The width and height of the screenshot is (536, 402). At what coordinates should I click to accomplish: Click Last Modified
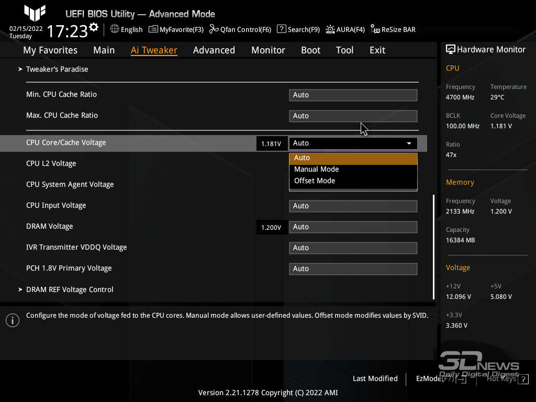(375, 379)
